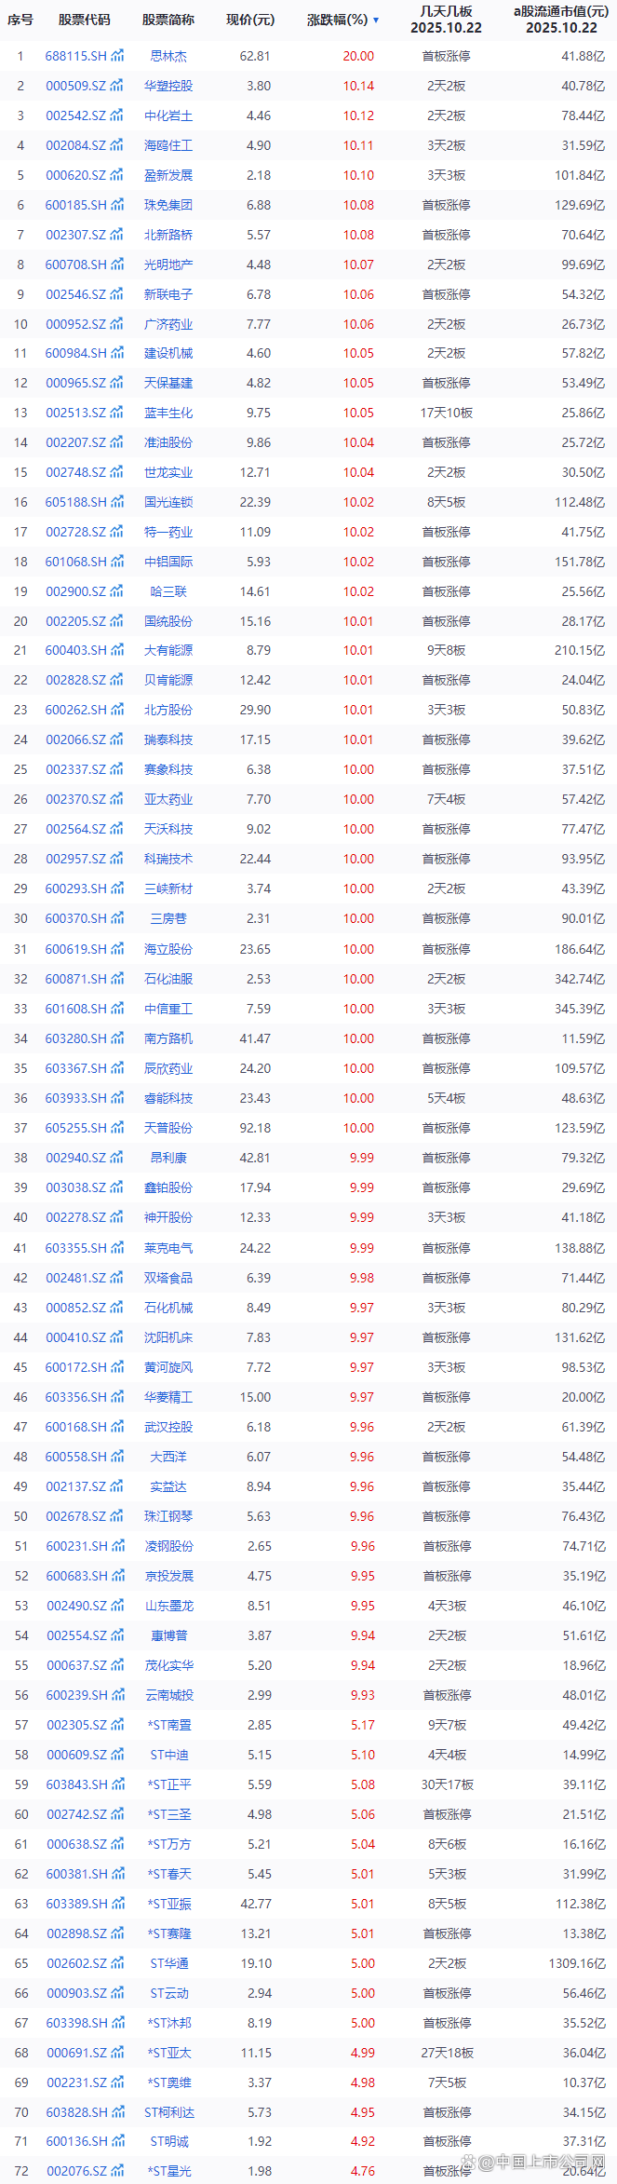The width and height of the screenshot is (617, 2184).
Task: Open stock code link 002546.SZ
Action: pos(76,294)
